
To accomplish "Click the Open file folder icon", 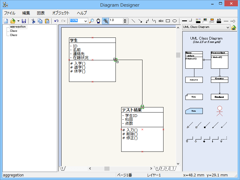I will 13,21.
